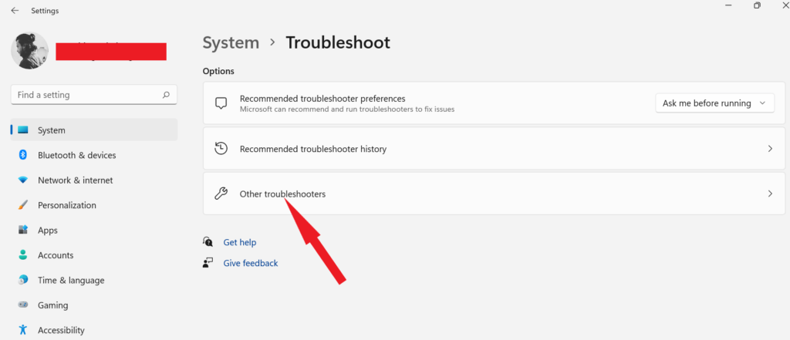
Task: Click the Personalization paintbrush icon
Action: pos(22,205)
